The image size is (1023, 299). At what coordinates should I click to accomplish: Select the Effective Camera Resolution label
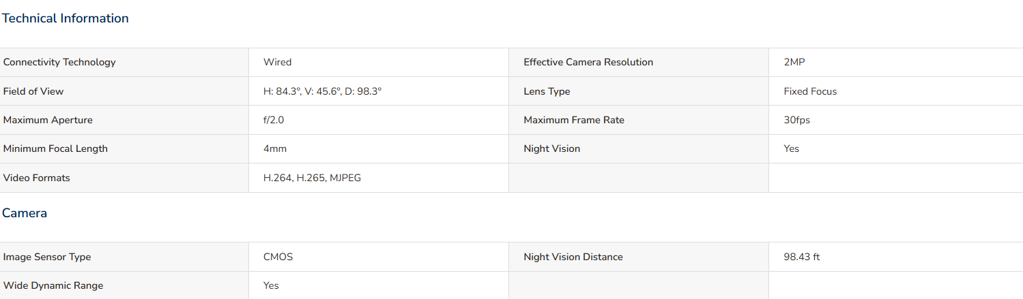(588, 62)
